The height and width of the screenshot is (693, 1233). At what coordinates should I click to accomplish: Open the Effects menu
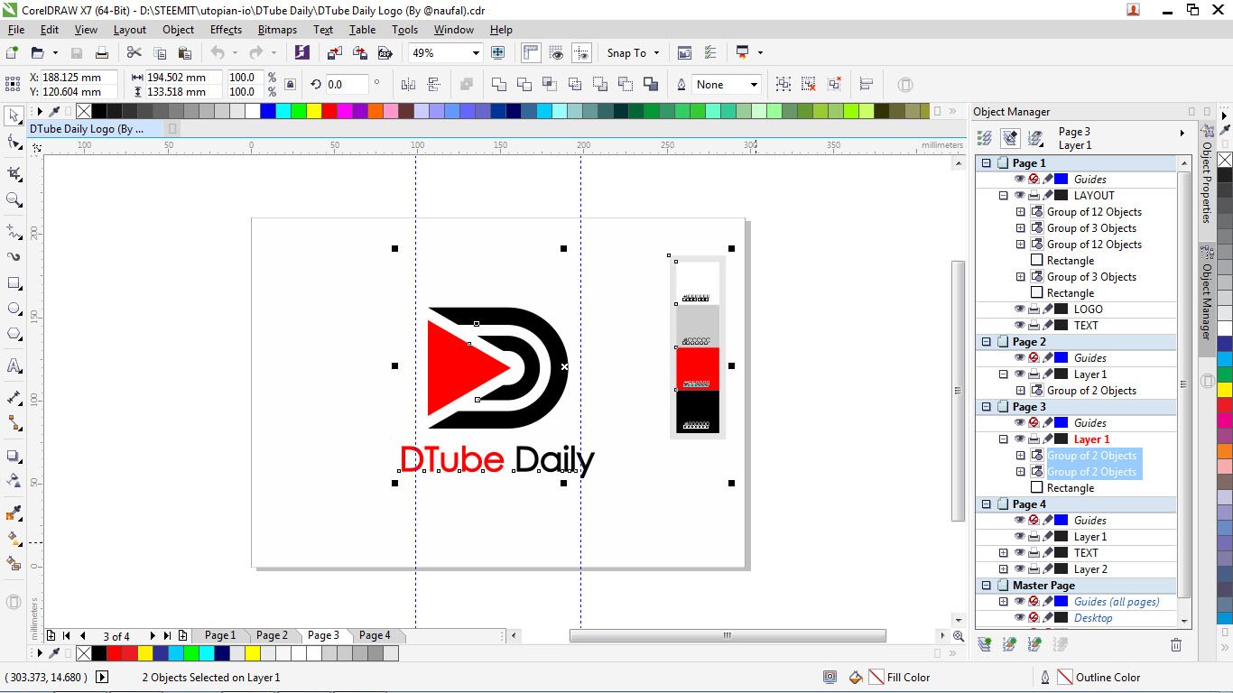pos(226,30)
